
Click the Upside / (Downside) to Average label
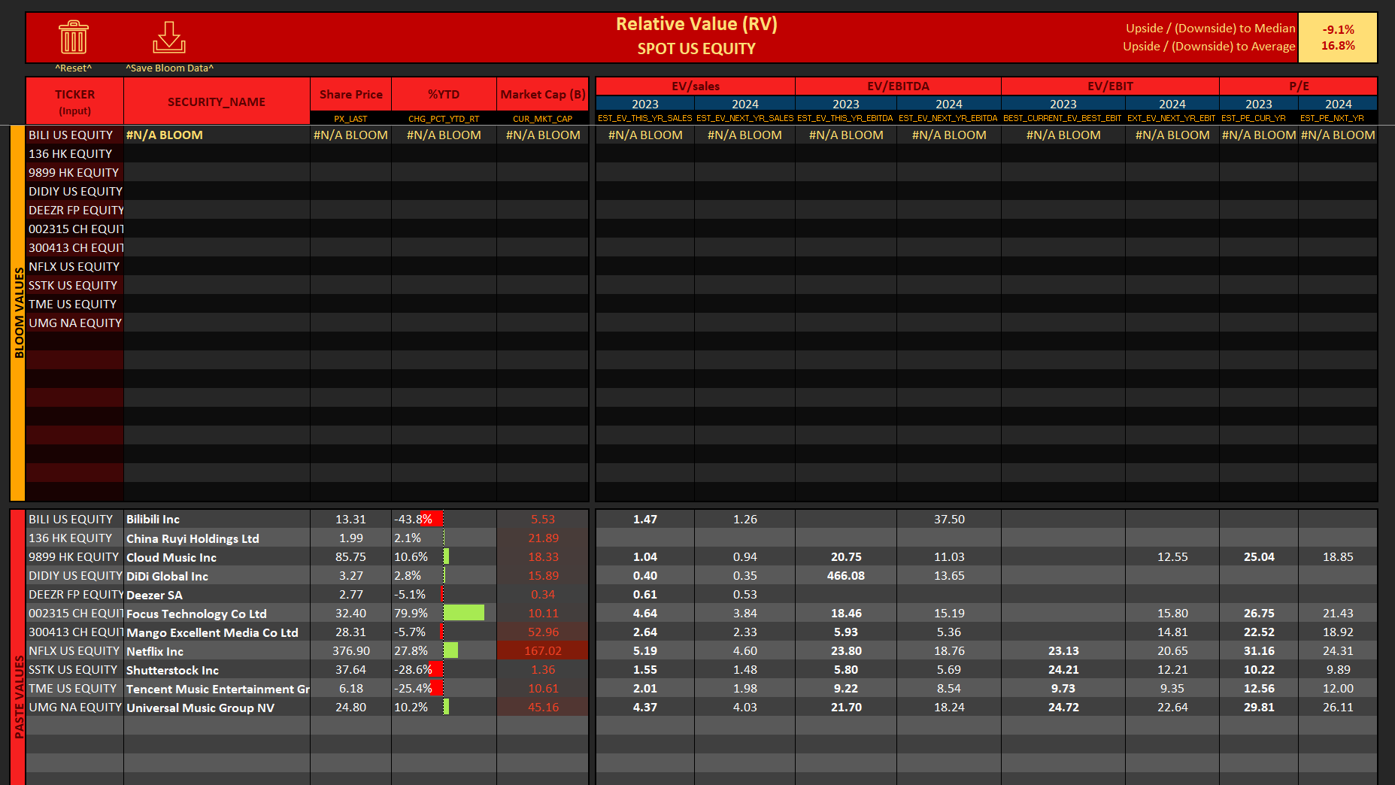(x=1208, y=47)
